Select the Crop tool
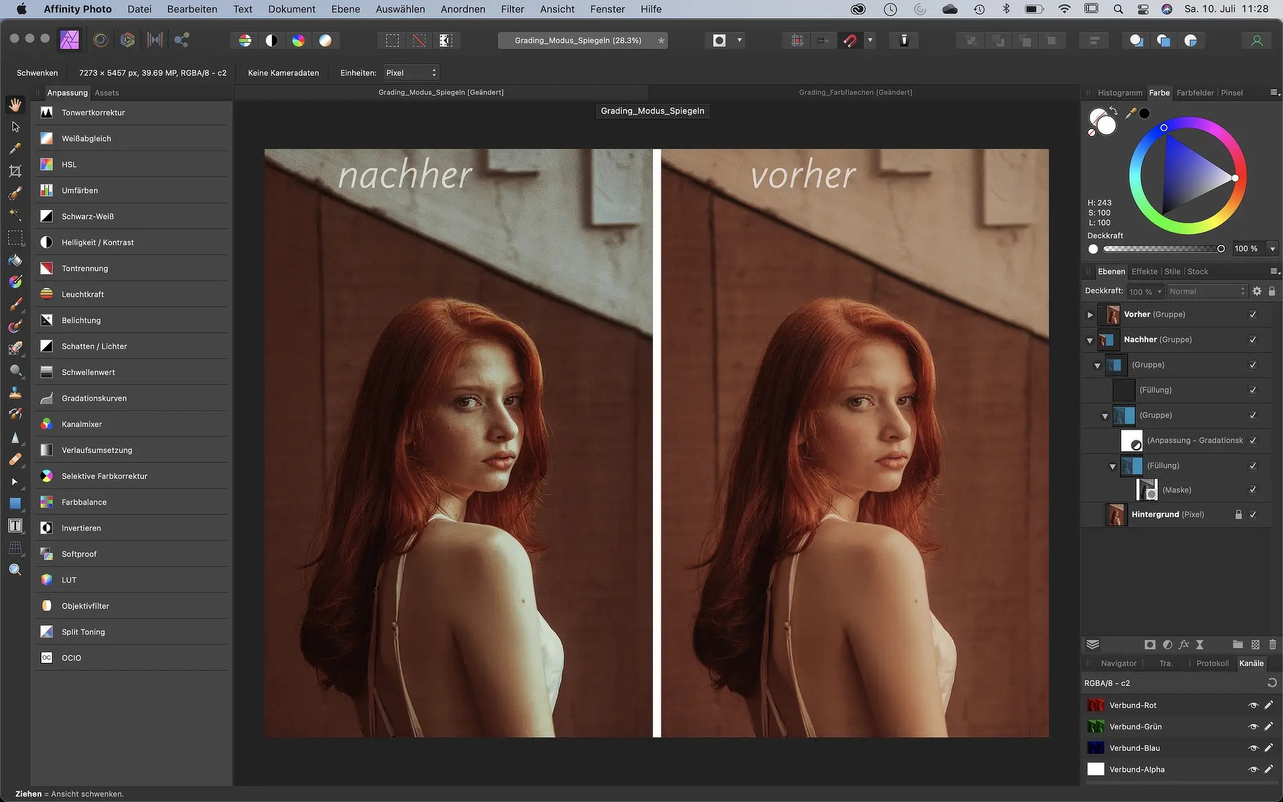1283x802 pixels. (x=15, y=170)
